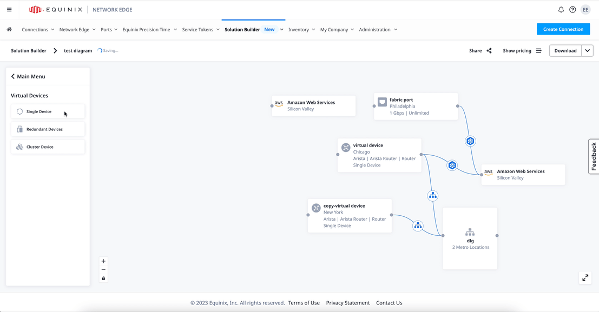Open the Download dropdown arrow
This screenshot has width=599, height=312.
[587, 51]
